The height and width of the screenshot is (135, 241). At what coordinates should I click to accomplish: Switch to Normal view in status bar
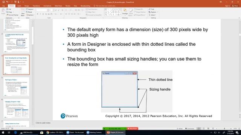199,129
